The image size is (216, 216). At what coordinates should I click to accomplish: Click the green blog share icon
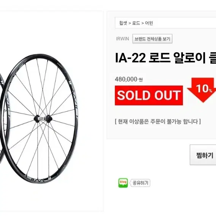tap(123, 183)
